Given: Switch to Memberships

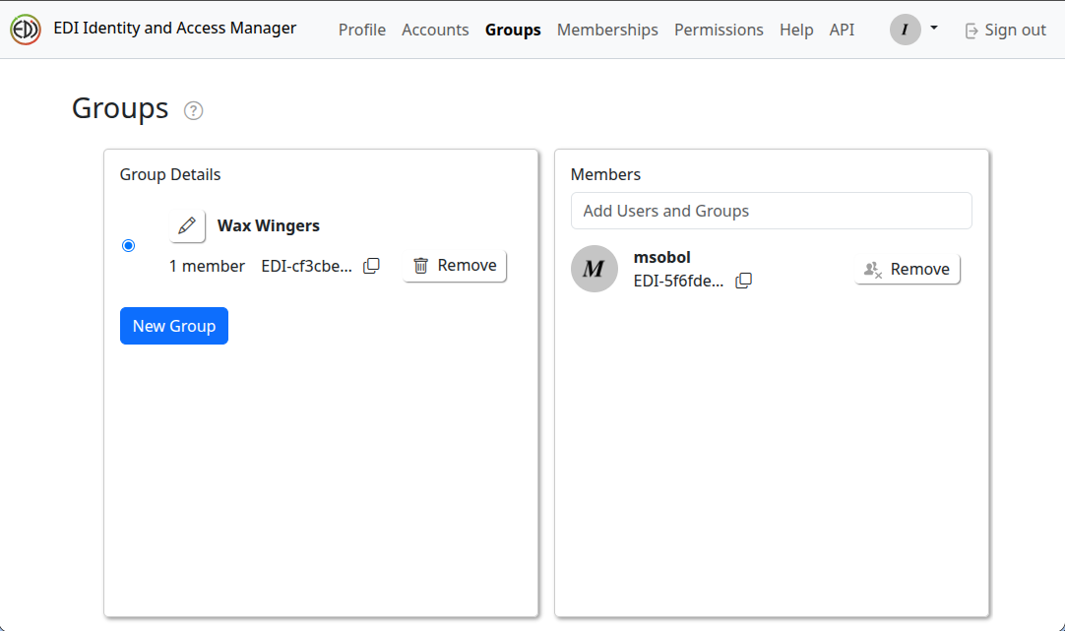Looking at the screenshot, I should 607,30.
